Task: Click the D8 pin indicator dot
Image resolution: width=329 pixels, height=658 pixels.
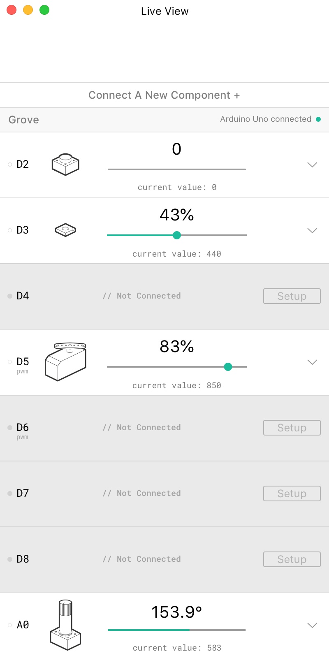Action: [x=10, y=559]
